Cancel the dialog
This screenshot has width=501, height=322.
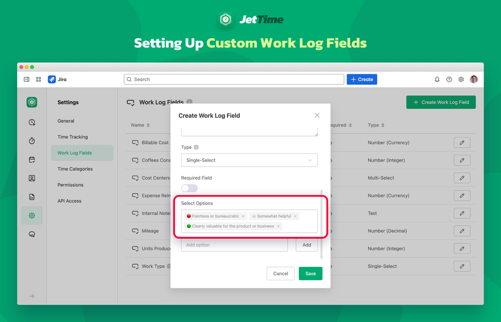click(x=280, y=273)
